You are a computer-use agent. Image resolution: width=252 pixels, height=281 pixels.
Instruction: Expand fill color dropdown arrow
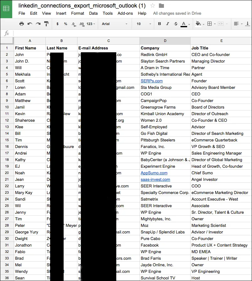point(203,24)
